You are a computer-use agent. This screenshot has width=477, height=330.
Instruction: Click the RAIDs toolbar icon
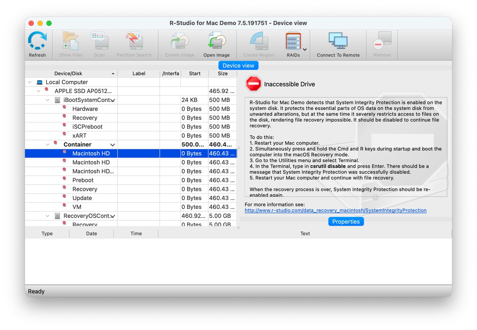(293, 41)
